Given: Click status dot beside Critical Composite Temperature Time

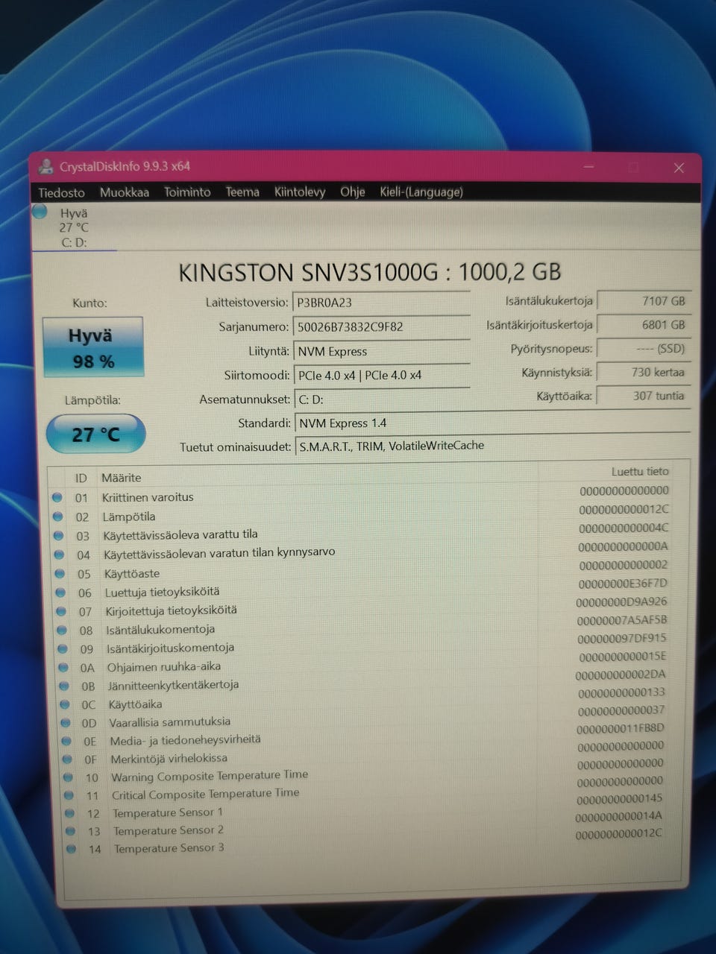Looking at the screenshot, I should (69, 795).
